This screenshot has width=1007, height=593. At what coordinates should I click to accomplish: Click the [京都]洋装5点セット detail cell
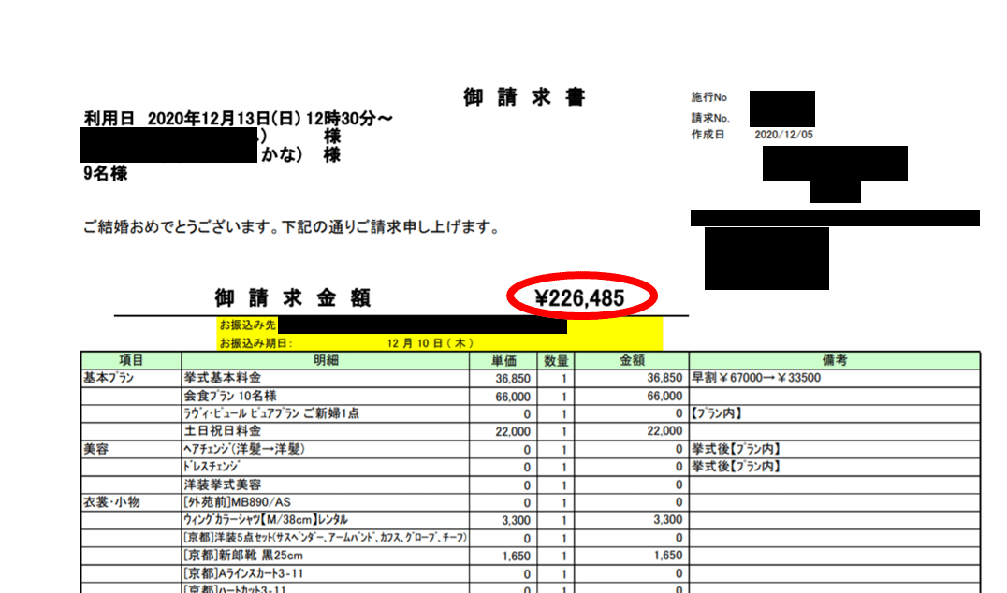click(x=326, y=539)
